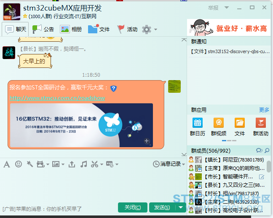The width and height of the screenshot is (273, 218).
Task: Open the stm32l152-discovery file notice
Action: 230,51
